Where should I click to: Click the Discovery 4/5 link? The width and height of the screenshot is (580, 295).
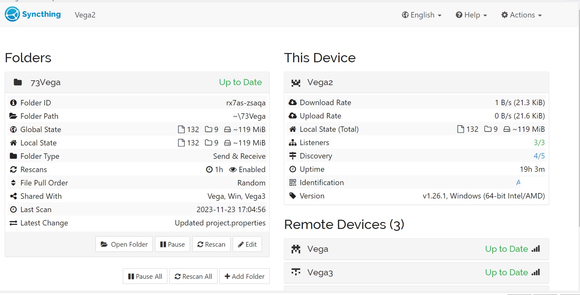[539, 156]
